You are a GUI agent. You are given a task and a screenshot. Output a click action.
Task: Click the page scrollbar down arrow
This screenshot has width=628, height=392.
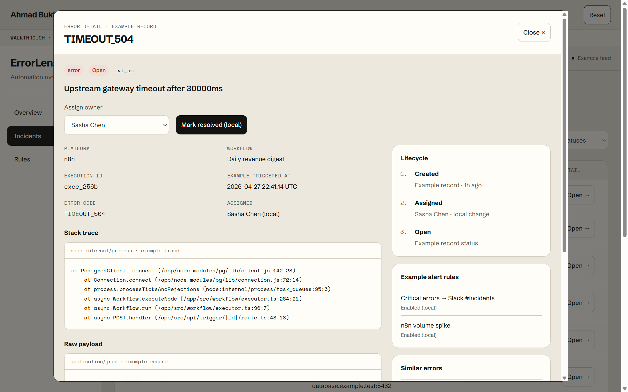(x=625, y=389)
